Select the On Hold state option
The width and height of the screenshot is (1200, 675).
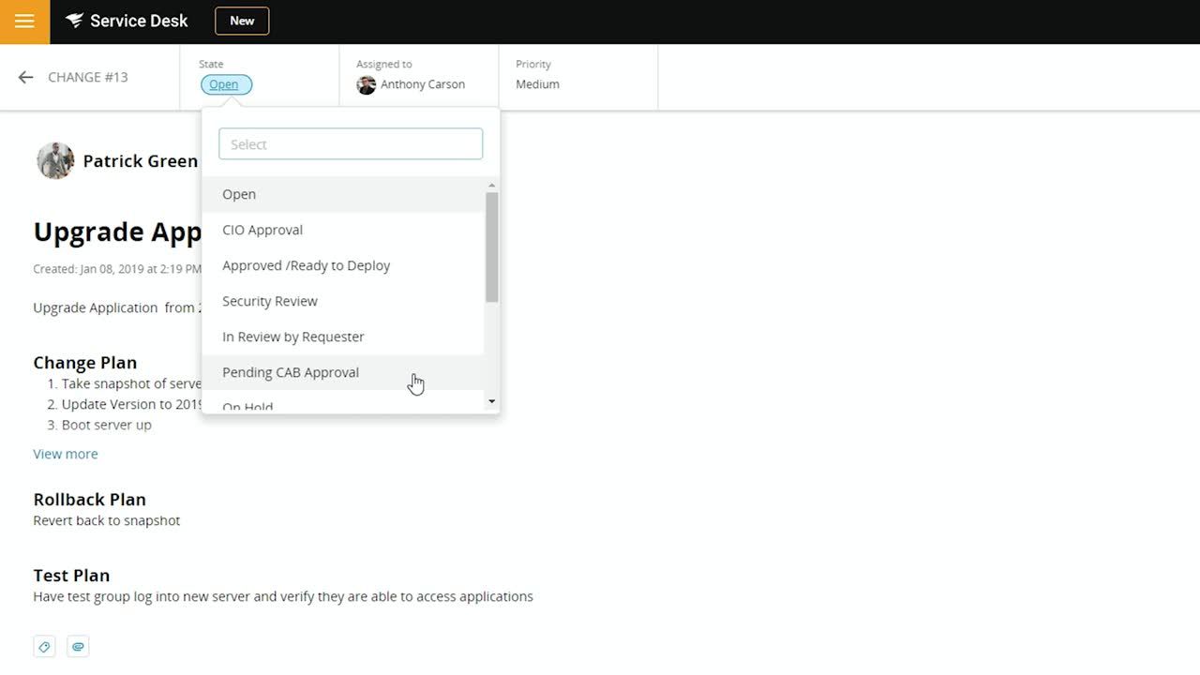tap(247, 404)
